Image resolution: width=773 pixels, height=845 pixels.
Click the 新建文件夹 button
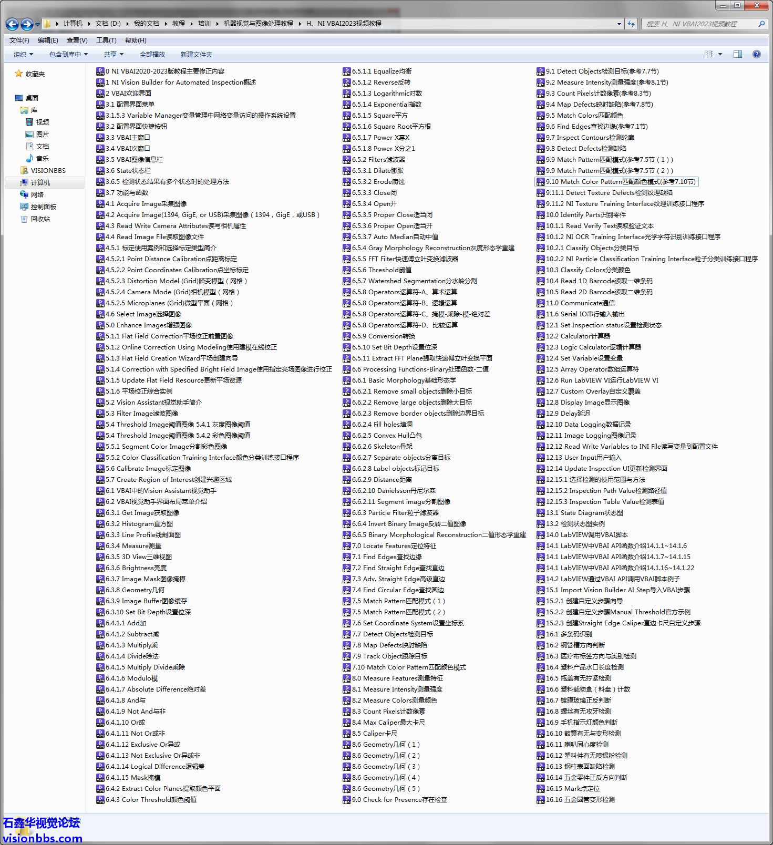pos(196,55)
